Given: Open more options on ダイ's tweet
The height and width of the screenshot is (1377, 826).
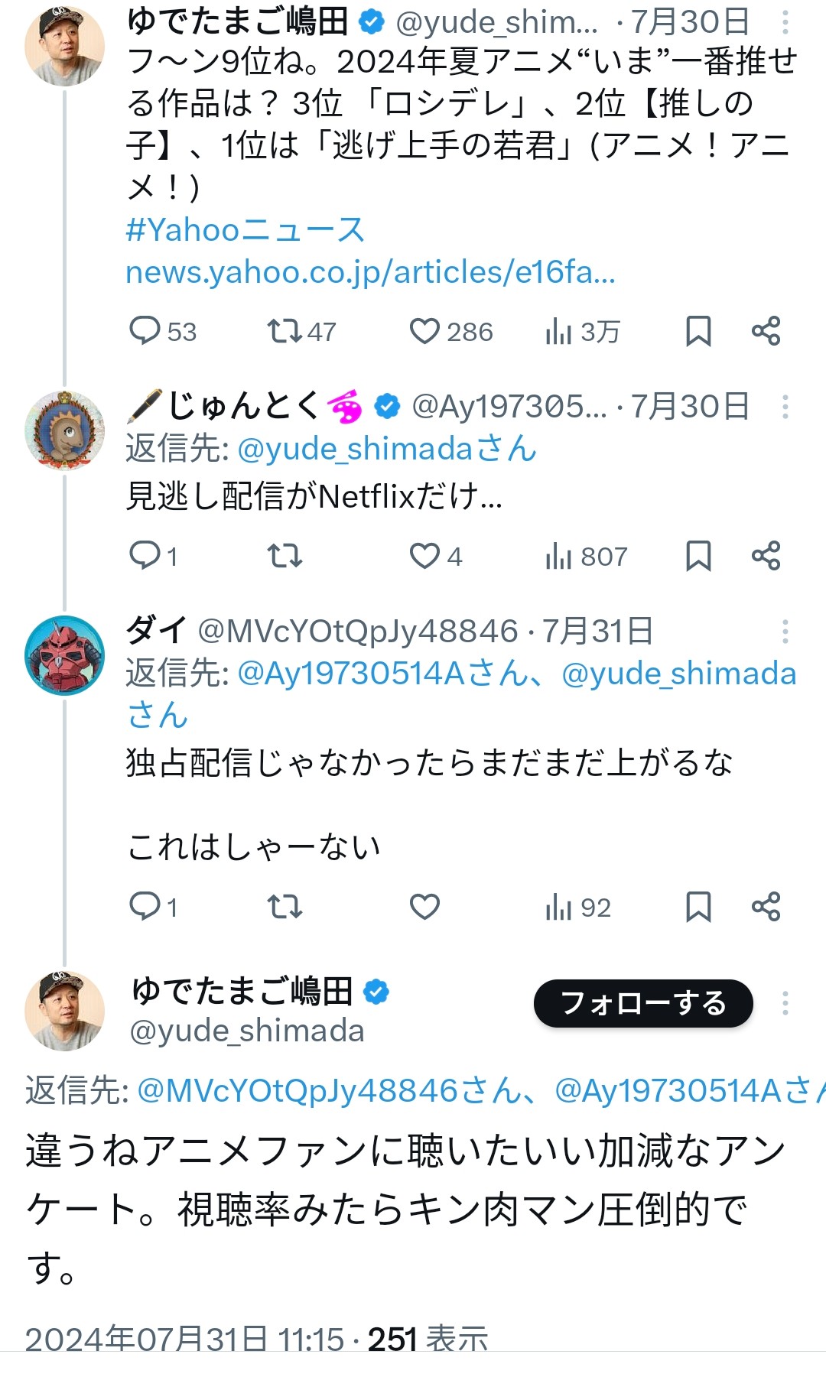Looking at the screenshot, I should tap(785, 632).
